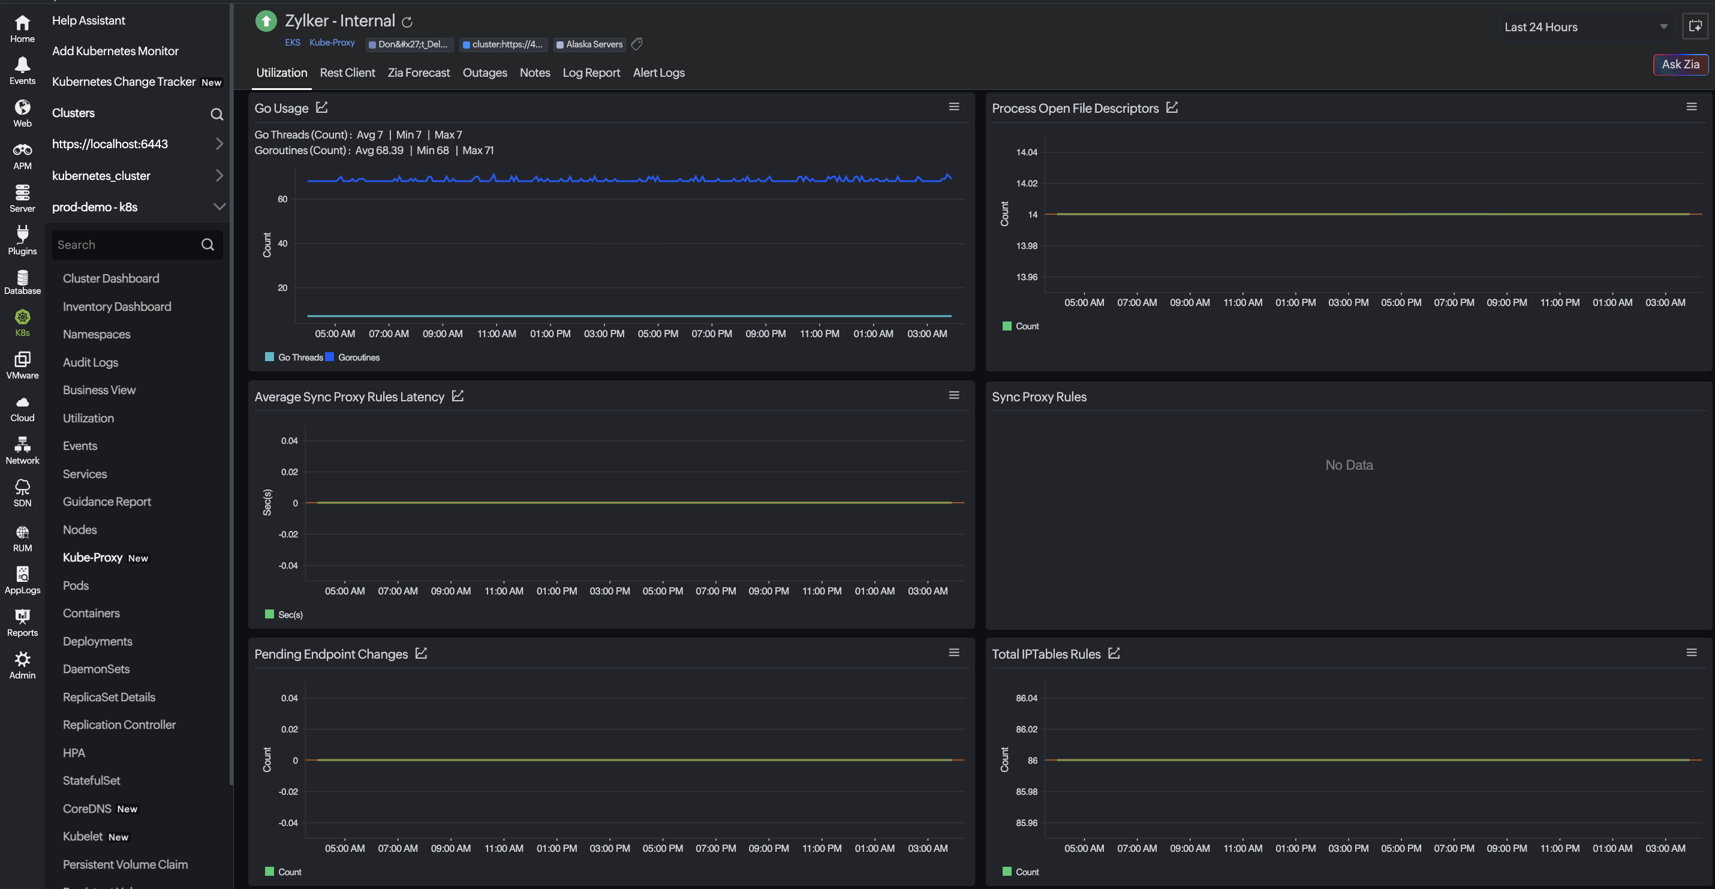
Task: Refresh the Zylker - Internal monitor
Action: [407, 22]
